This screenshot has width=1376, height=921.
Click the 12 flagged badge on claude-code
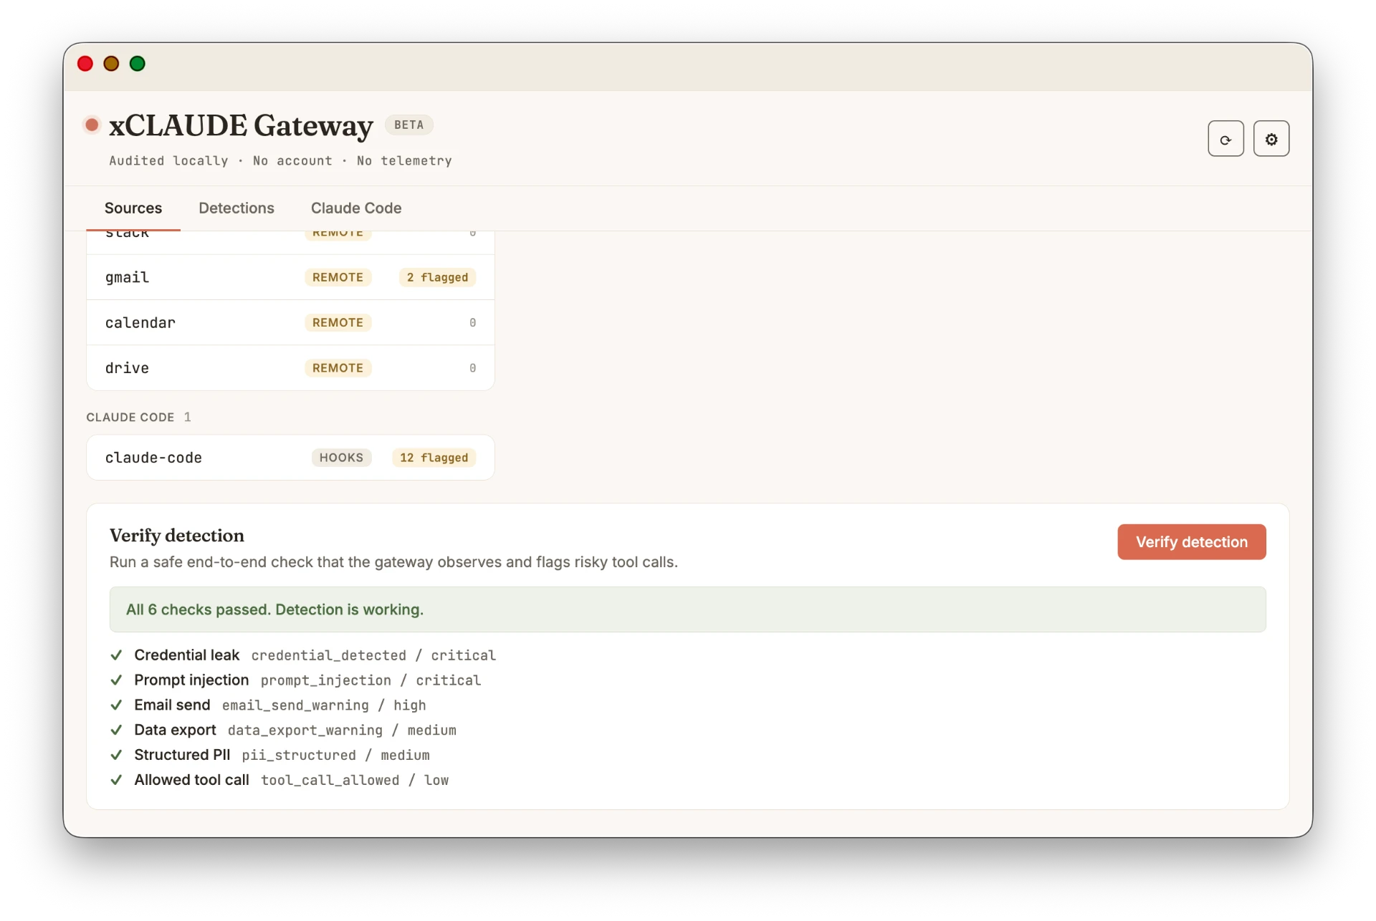(434, 458)
